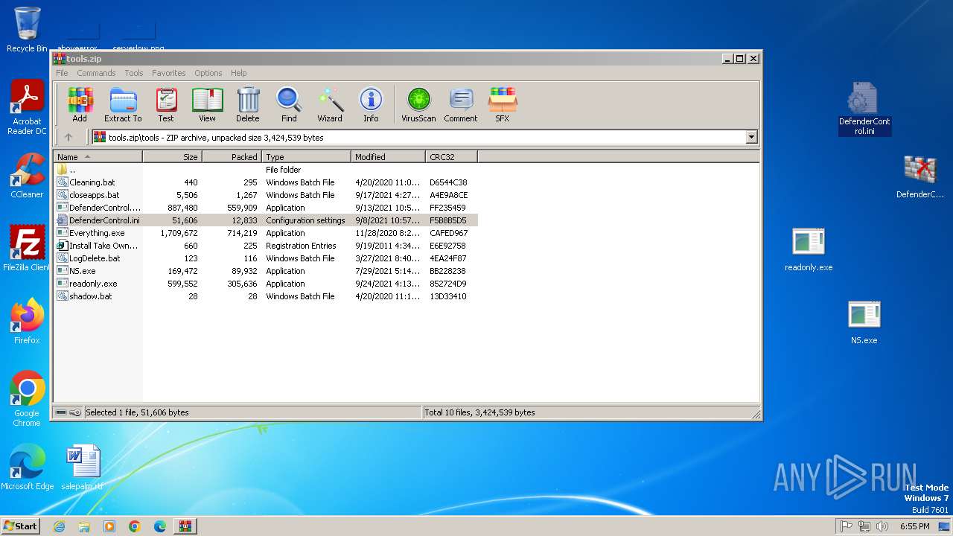Sort files by Type column
The image size is (953, 536).
coord(306,157)
